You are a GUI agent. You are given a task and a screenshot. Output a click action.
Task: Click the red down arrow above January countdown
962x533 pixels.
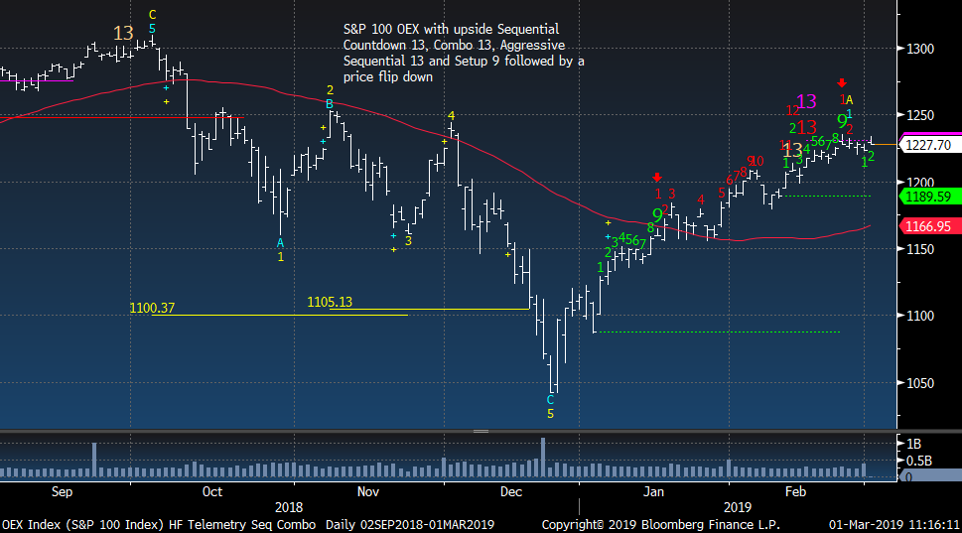click(x=657, y=178)
